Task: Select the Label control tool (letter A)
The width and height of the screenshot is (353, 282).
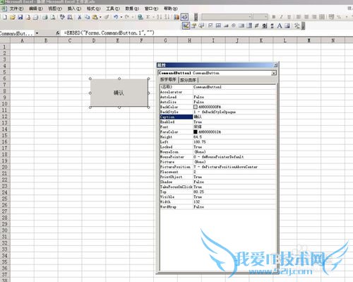Action: tap(280, 25)
